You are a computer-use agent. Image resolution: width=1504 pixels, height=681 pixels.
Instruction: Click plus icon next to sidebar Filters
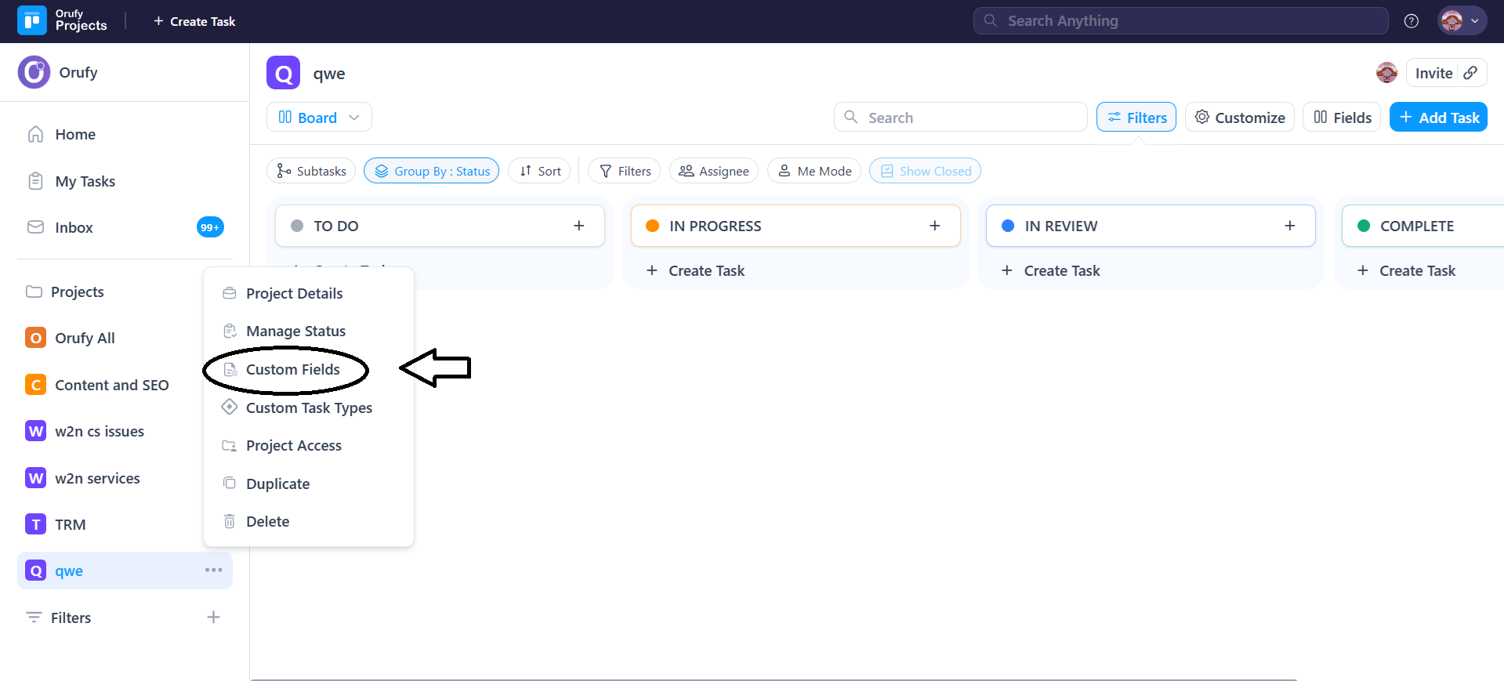click(213, 618)
